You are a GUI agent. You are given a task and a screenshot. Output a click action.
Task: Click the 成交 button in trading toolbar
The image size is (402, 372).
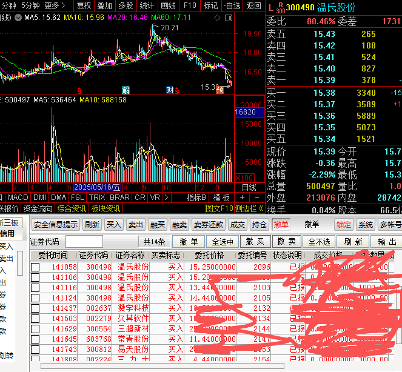pos(238,225)
